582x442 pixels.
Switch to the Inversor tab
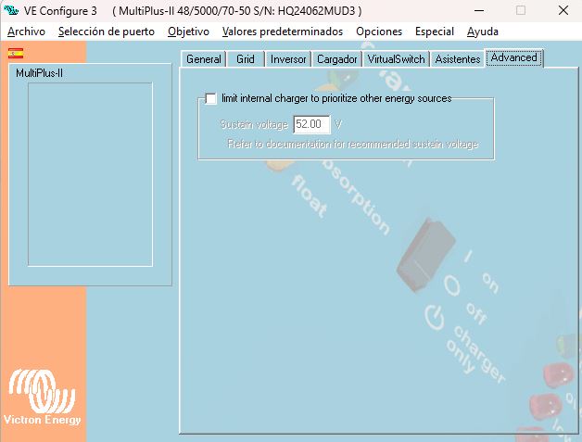[x=288, y=59]
